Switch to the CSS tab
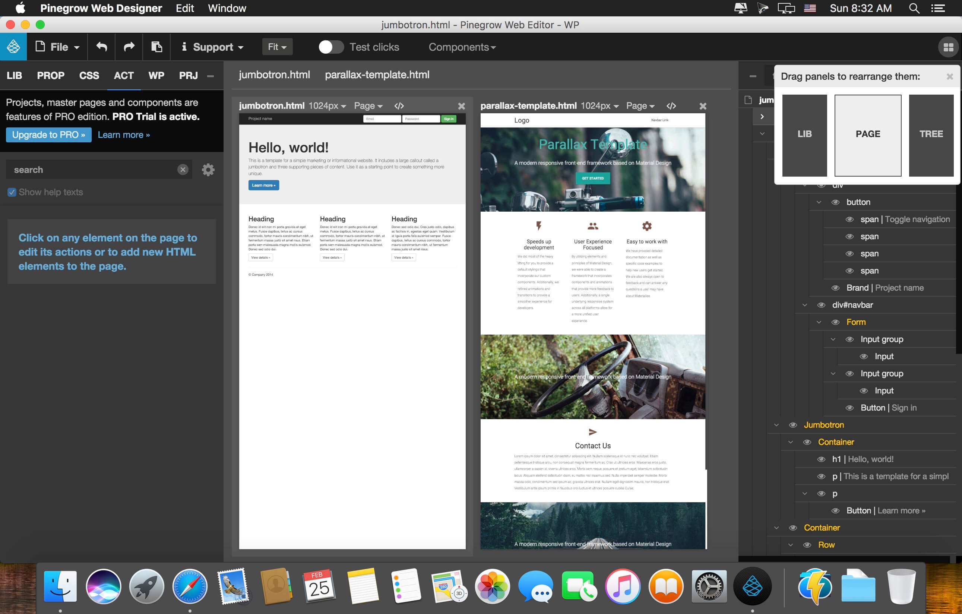The width and height of the screenshot is (962, 614). 89,76
